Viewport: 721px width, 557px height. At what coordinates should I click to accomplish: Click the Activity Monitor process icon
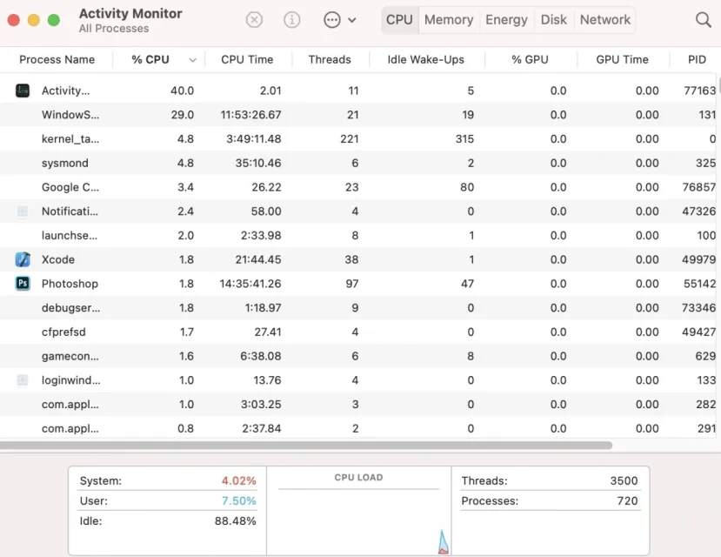click(23, 91)
